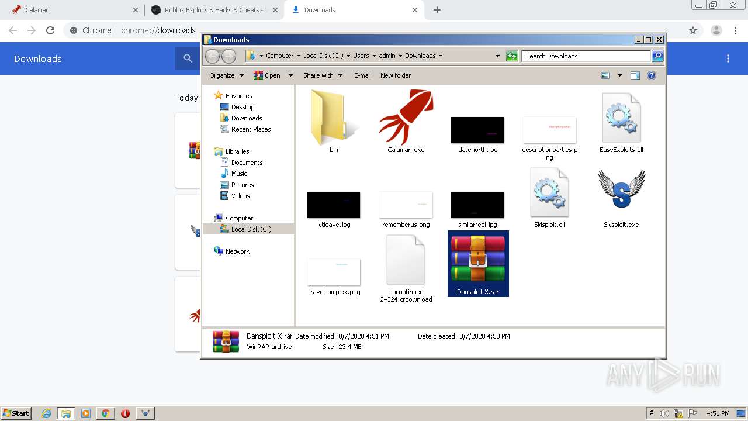
Task: Click Explorer Forward navigation button
Action: click(228, 56)
